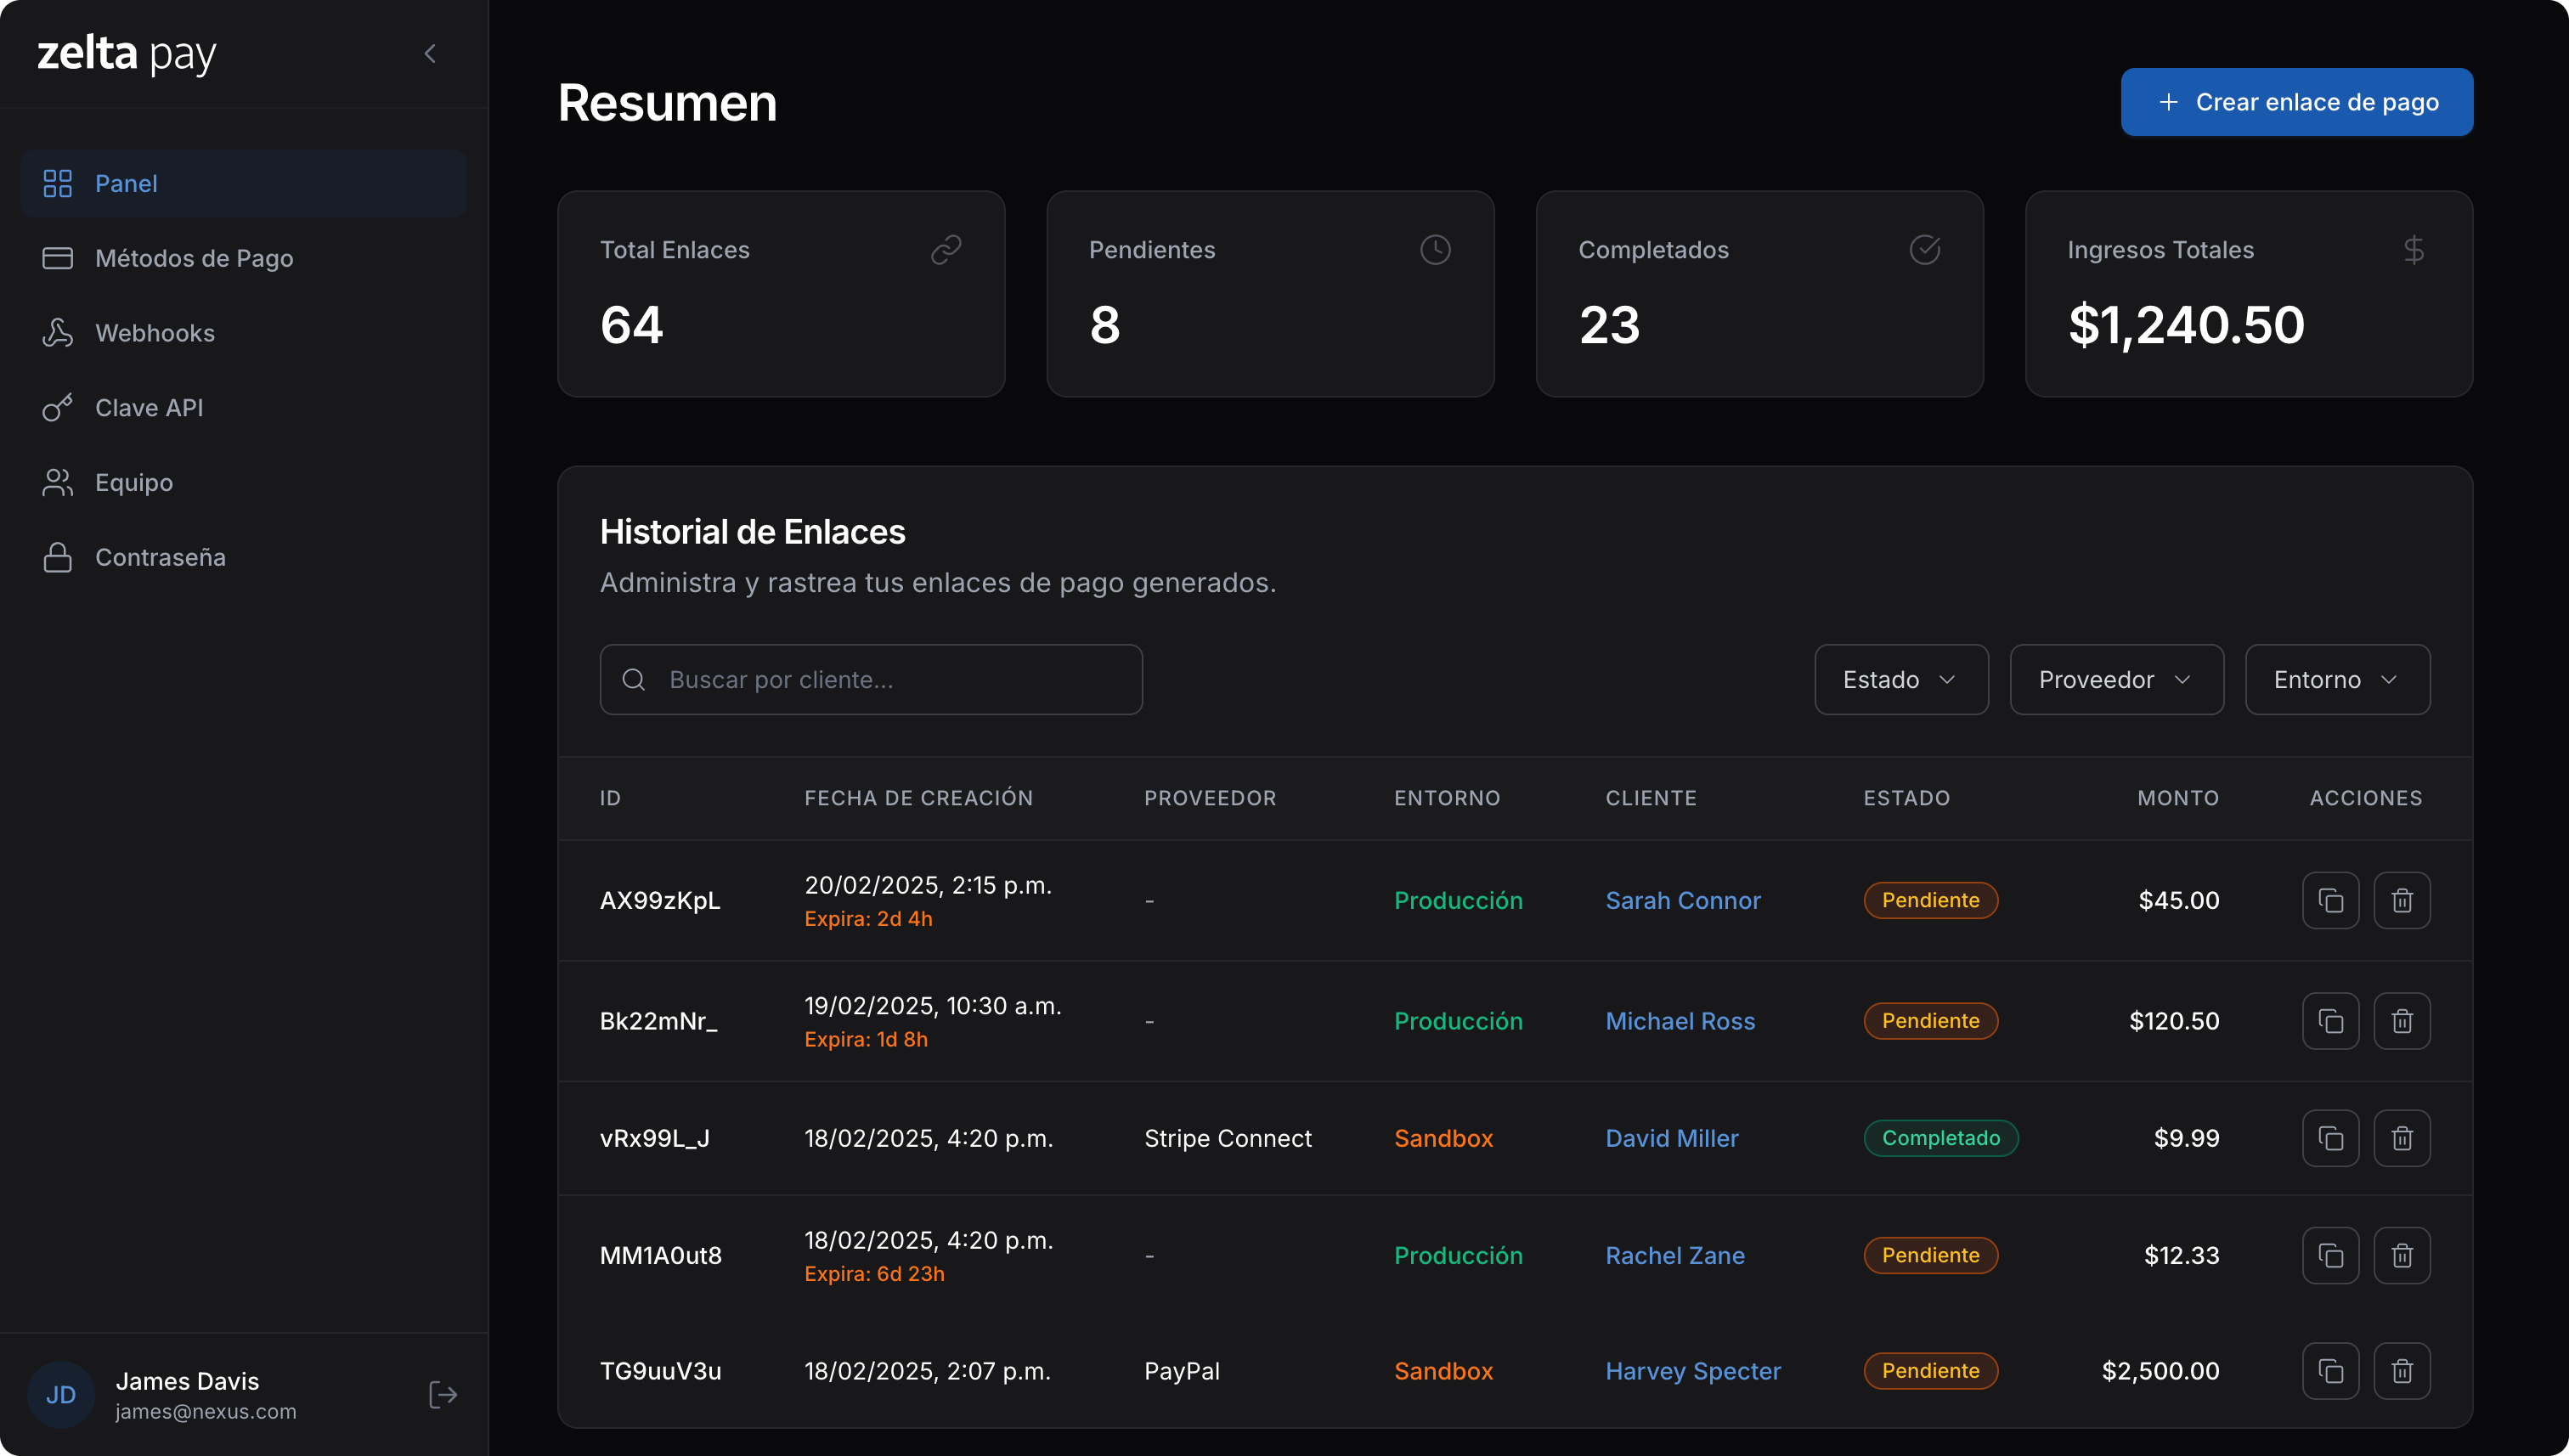
Task: Open the Estado filter dropdown
Action: pos(1900,679)
